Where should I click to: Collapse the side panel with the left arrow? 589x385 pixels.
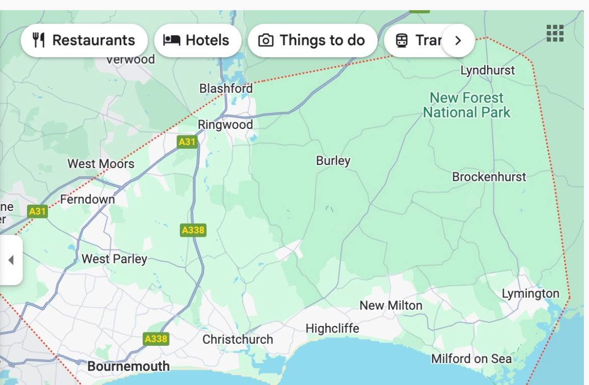coord(11,261)
